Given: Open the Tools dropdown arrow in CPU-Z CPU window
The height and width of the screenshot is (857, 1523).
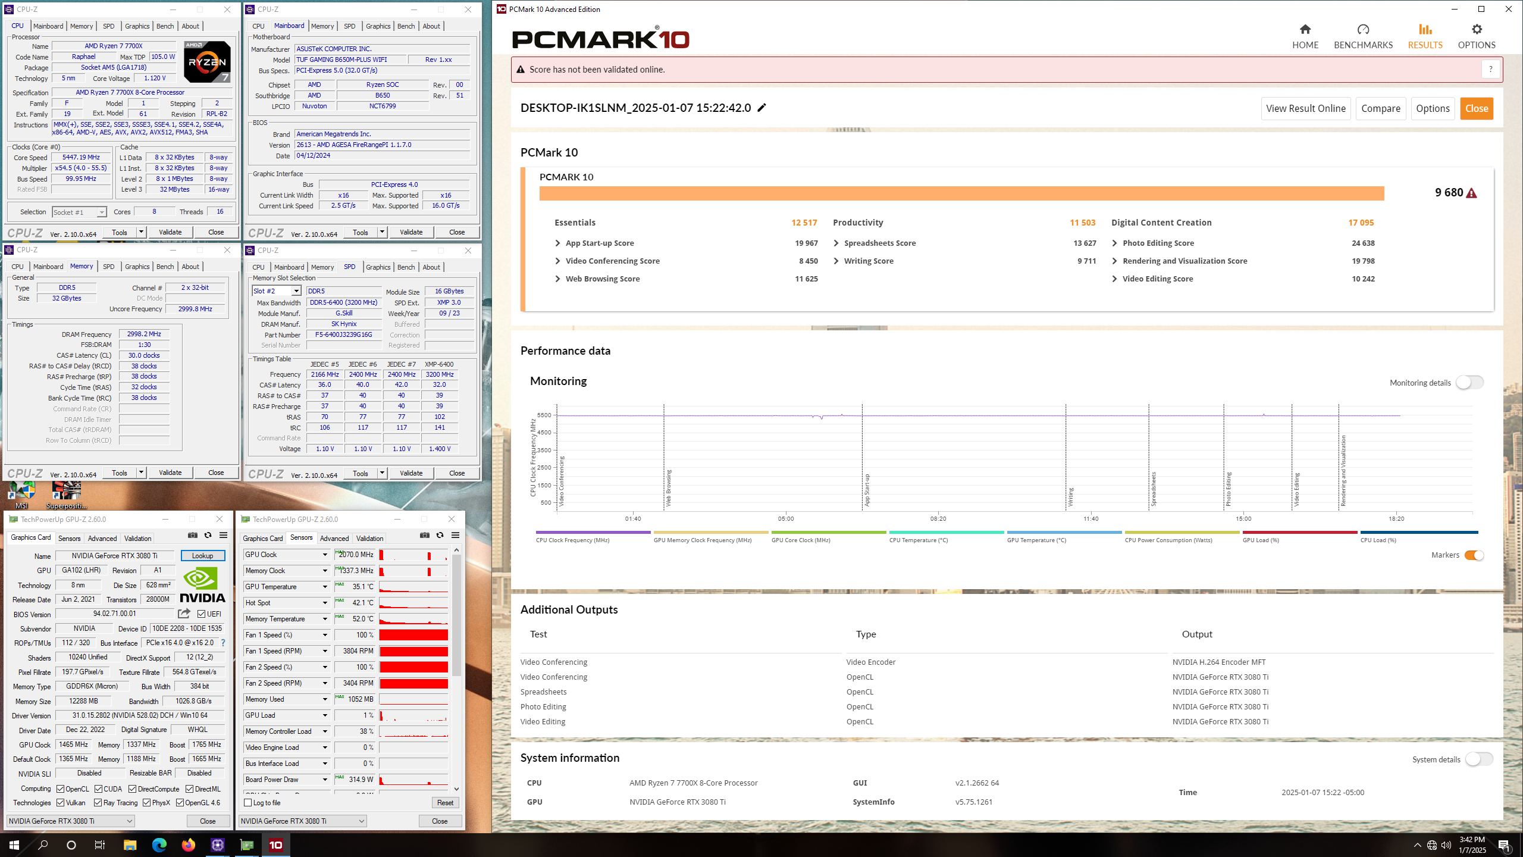Looking at the screenshot, I should coord(141,232).
